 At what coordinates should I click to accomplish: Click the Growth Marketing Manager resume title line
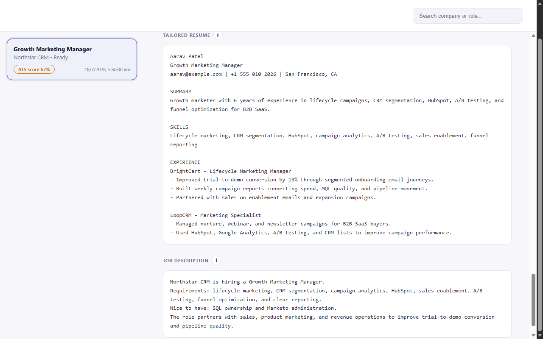click(x=207, y=65)
